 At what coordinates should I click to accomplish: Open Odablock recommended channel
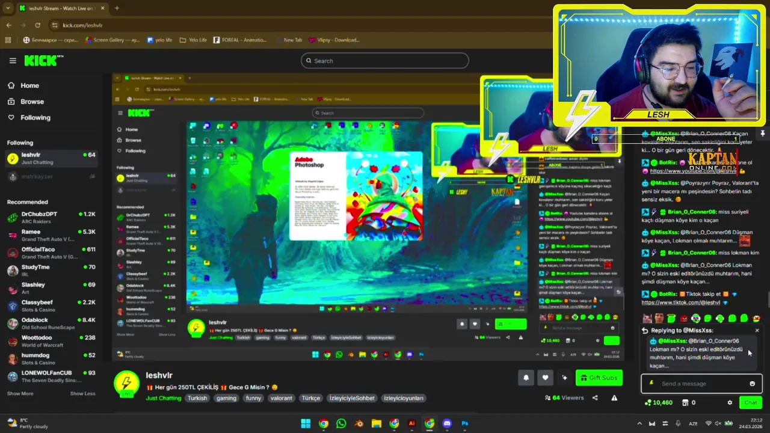click(x=51, y=324)
